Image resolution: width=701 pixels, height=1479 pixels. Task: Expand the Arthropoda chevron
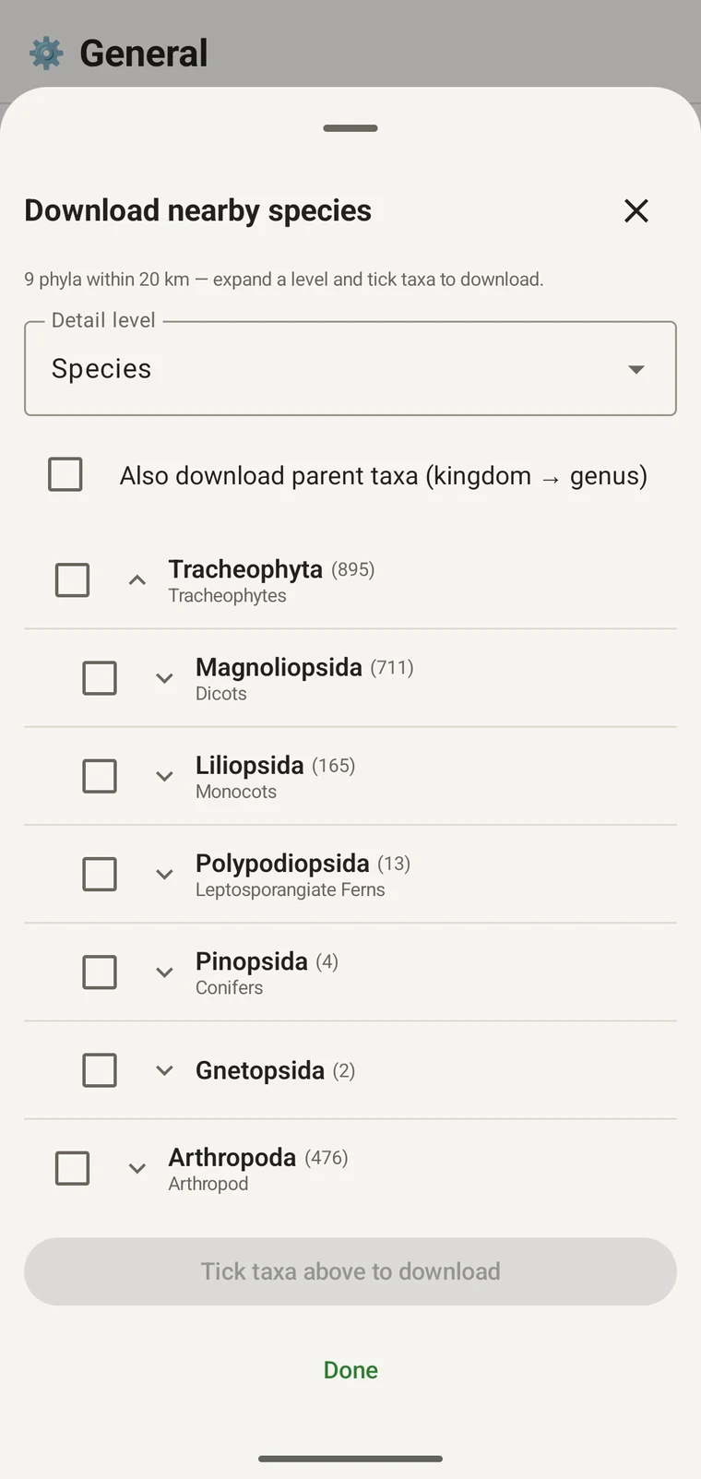tap(137, 1168)
